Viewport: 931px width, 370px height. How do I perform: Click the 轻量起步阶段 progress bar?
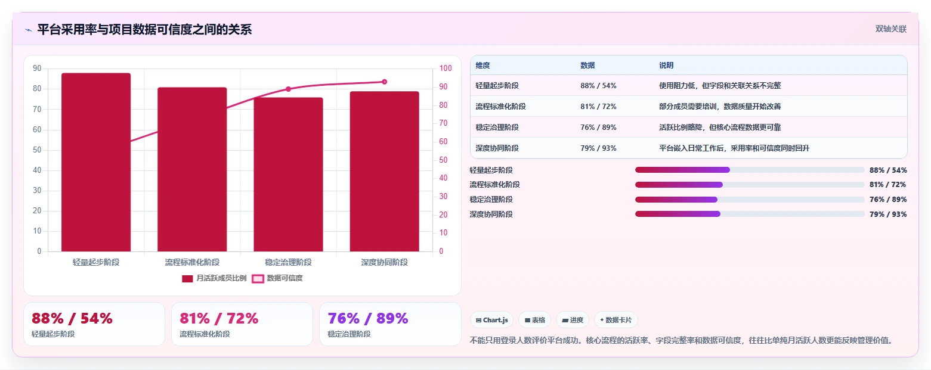point(750,170)
